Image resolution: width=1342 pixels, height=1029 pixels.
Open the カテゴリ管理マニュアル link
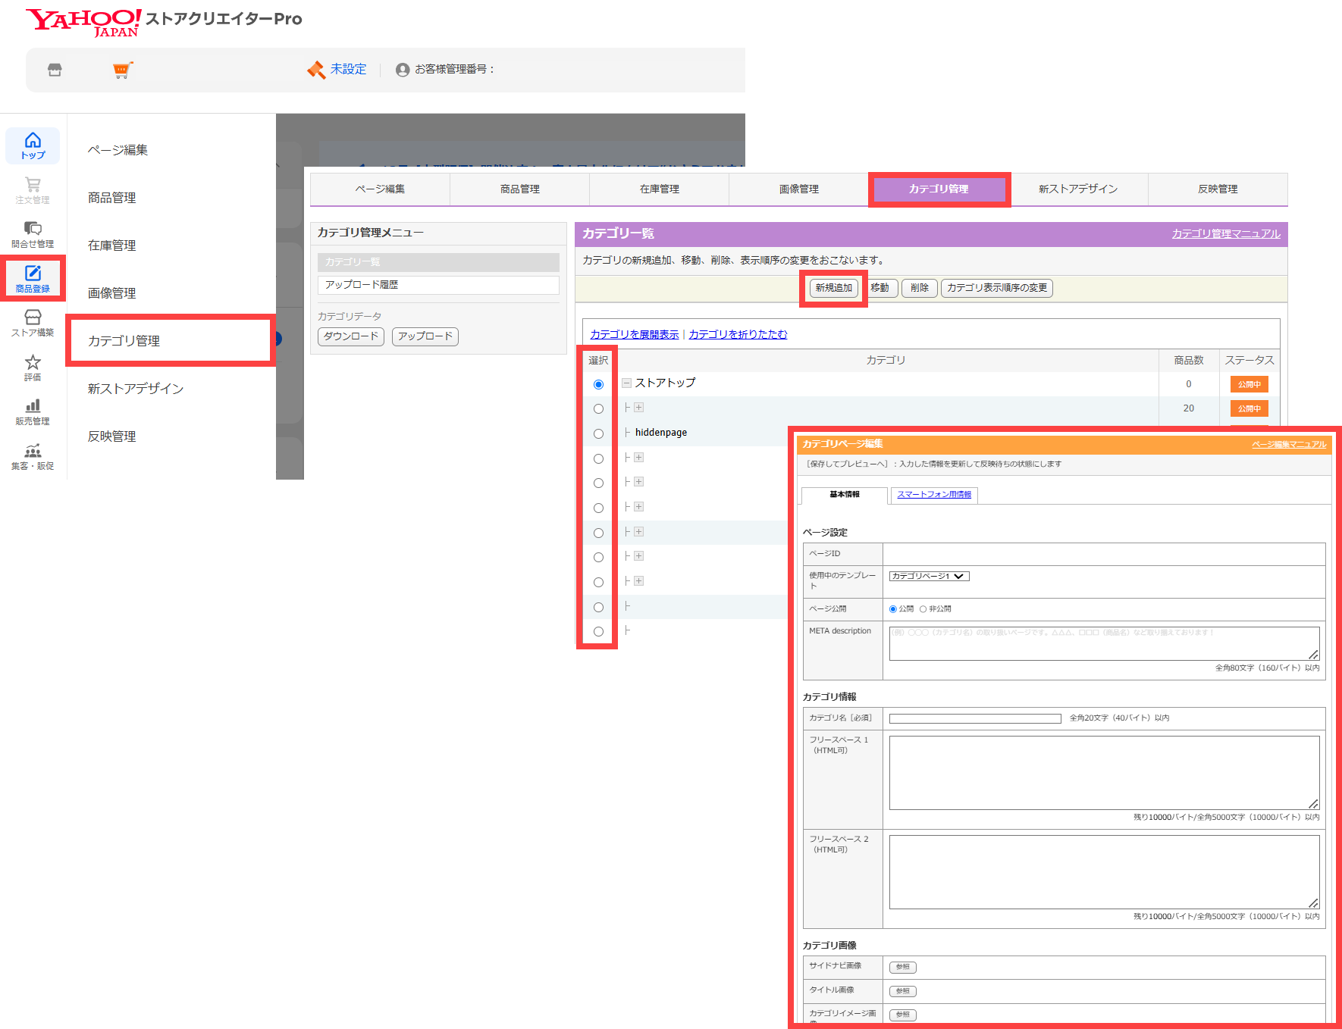[1226, 234]
